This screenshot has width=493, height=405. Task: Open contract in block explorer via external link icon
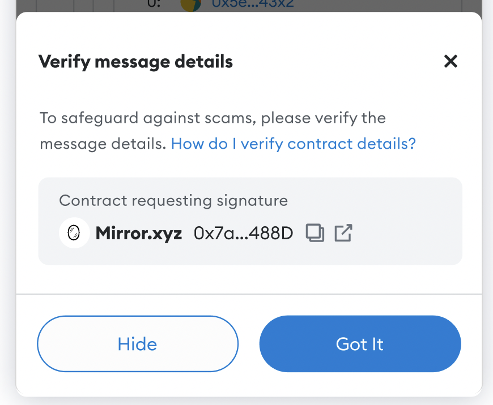pyautogui.click(x=342, y=232)
